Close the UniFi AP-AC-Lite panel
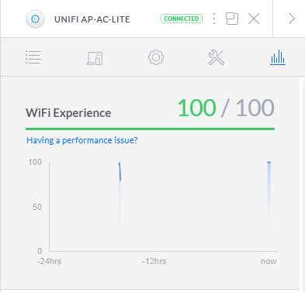 tap(254, 19)
